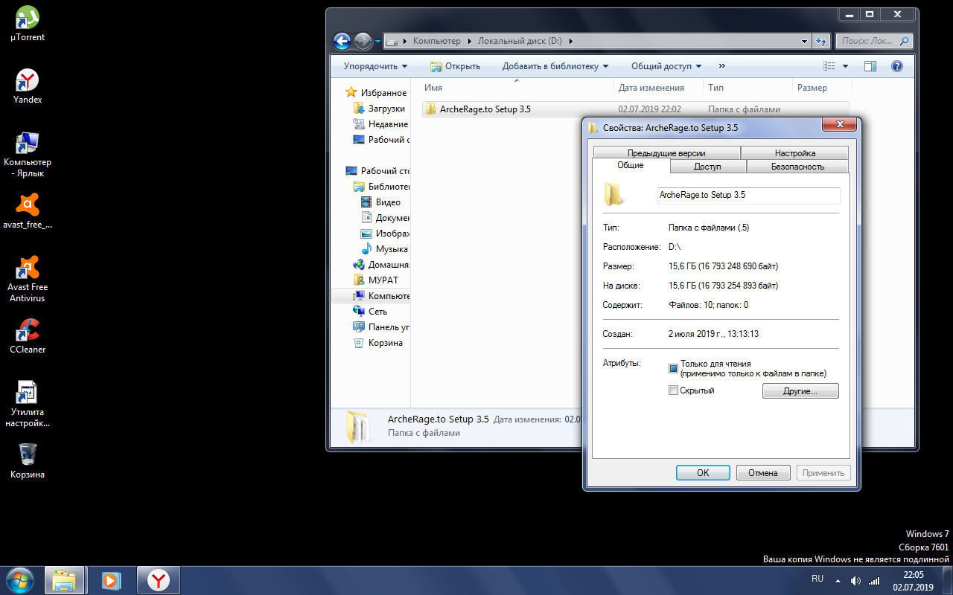Click the folder name field in Properties
Viewport: 953px width, 595px height.
coord(748,195)
